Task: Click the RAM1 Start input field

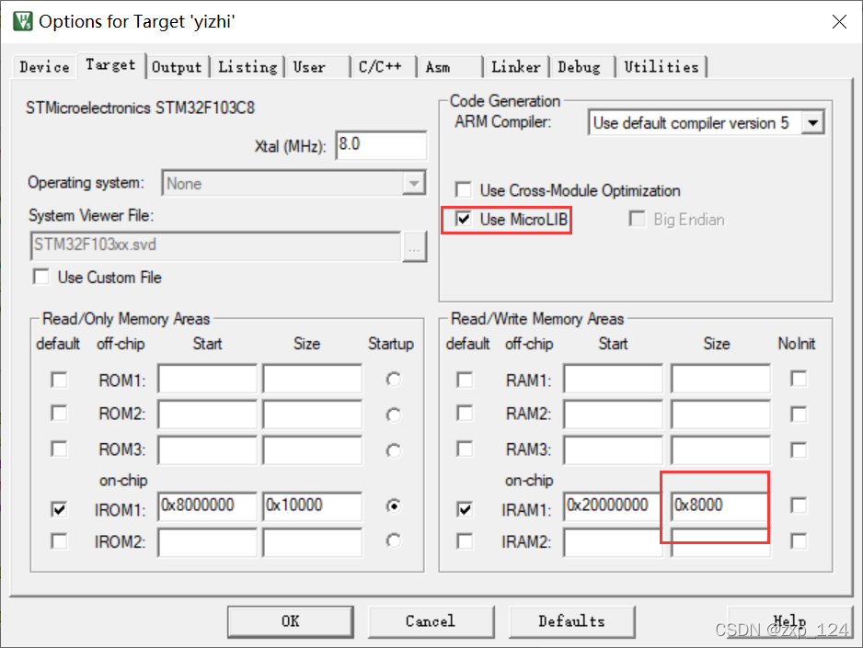Action: point(613,378)
